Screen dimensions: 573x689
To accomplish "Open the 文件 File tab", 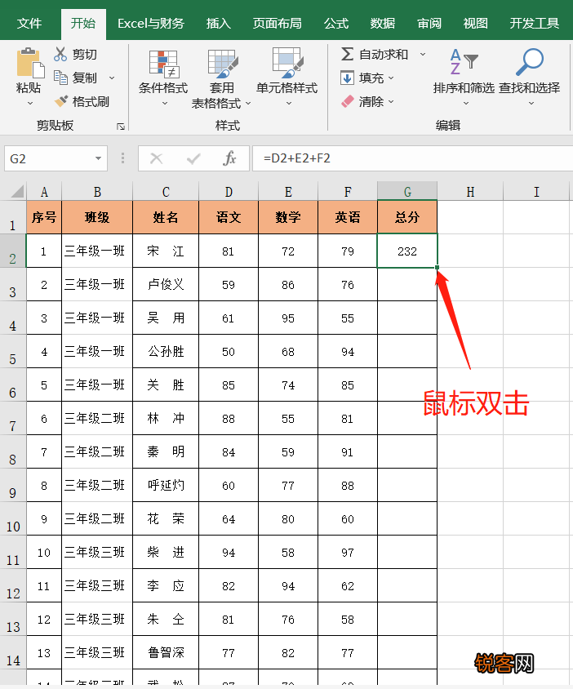I will pos(29,24).
